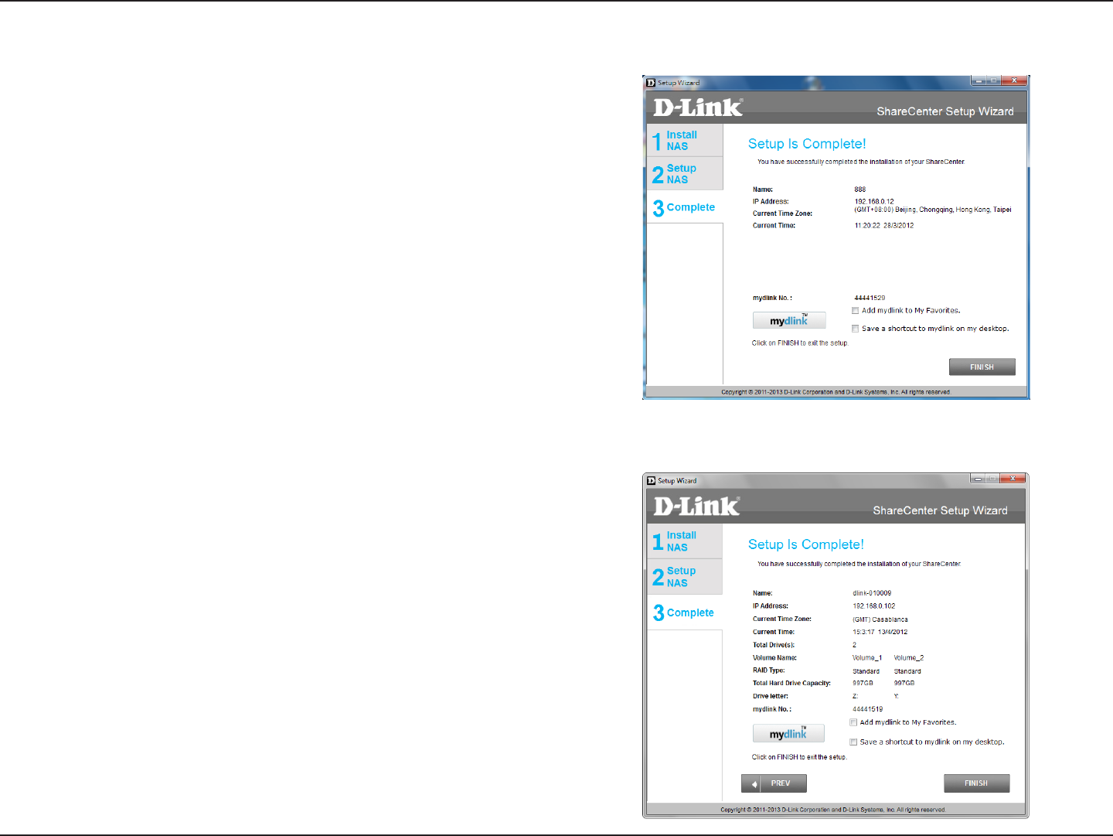Click the ShareCenter Setup Wizard title in the 888 wizard

pyautogui.click(x=945, y=111)
